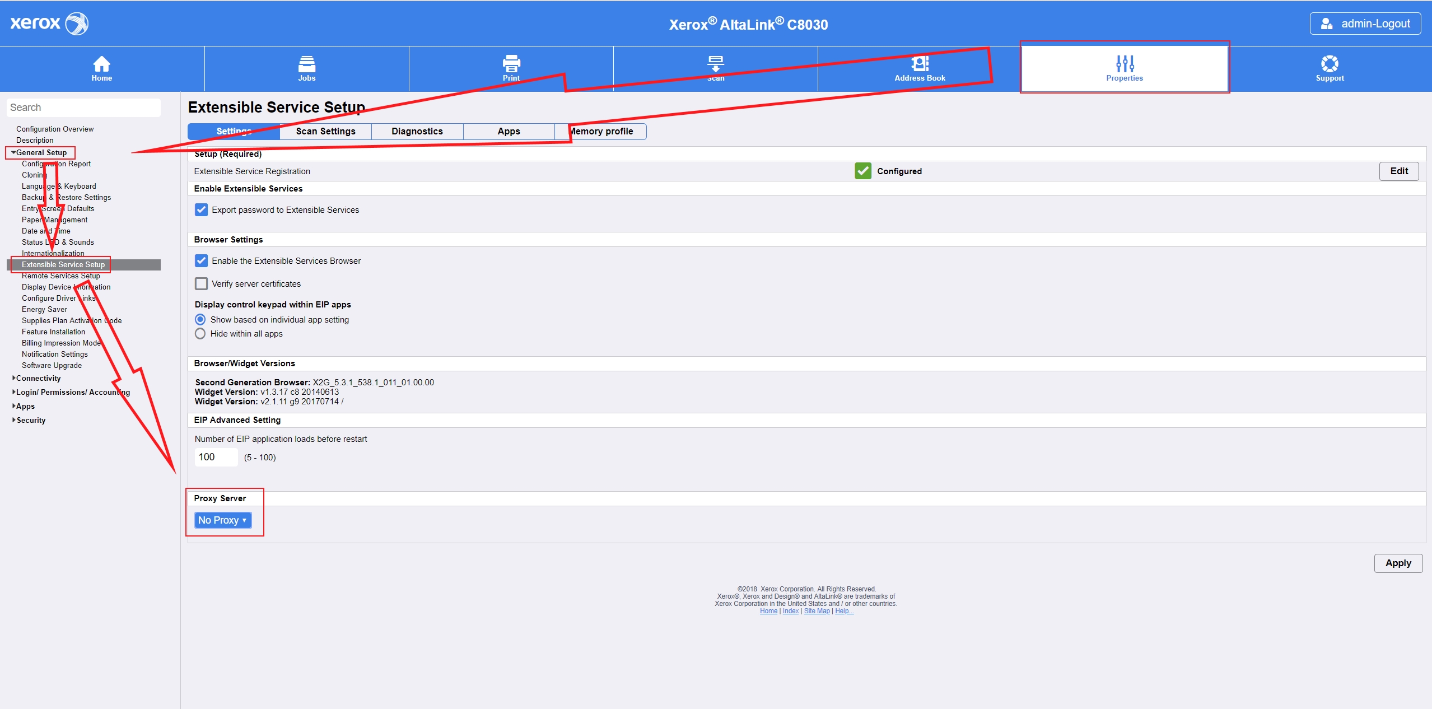Click the admin-Logout user icon
Screen dimensions: 1432x709
(1327, 23)
